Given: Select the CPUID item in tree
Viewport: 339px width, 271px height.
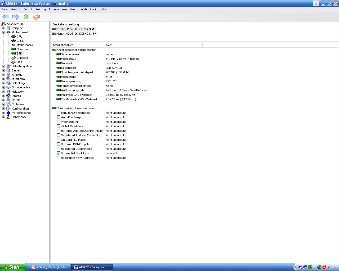Looking at the screenshot, I should tap(20, 41).
